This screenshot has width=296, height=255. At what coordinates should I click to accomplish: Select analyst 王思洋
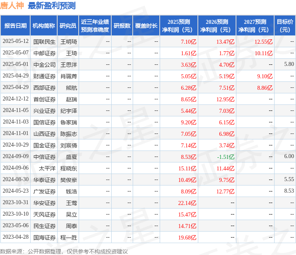[x=69, y=65]
